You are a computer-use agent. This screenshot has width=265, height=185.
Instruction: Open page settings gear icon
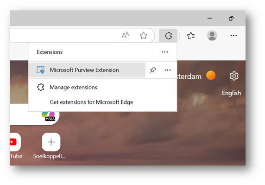pos(234,76)
